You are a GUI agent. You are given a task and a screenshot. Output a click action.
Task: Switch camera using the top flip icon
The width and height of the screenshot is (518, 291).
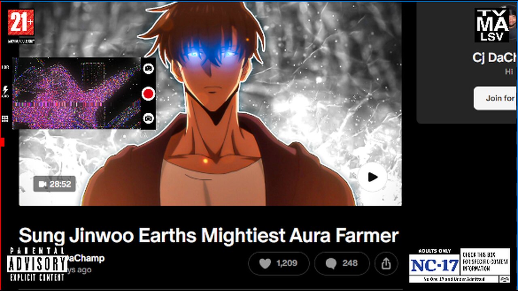pyautogui.click(x=149, y=69)
